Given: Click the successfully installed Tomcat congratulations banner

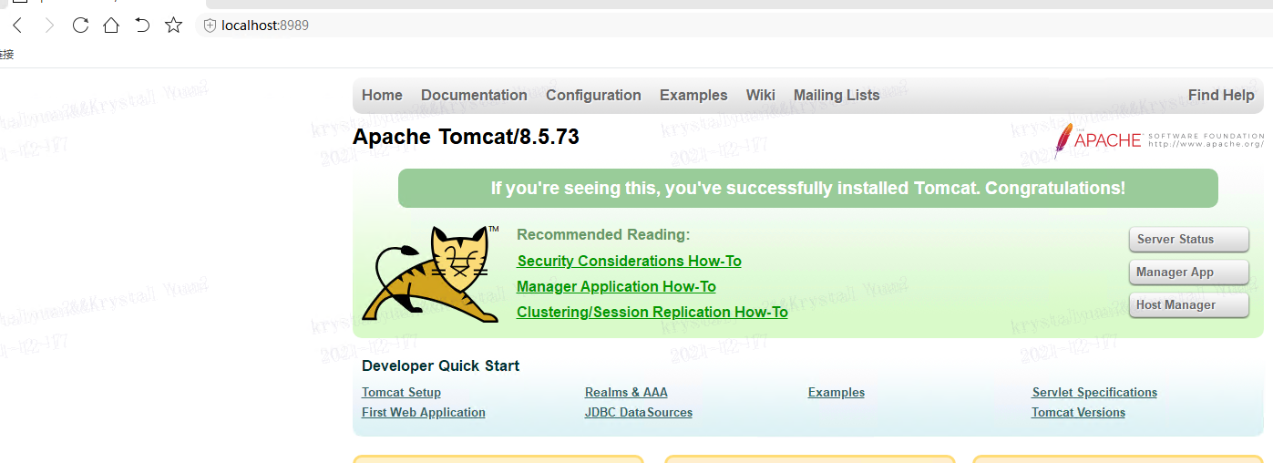Looking at the screenshot, I should click(x=808, y=188).
